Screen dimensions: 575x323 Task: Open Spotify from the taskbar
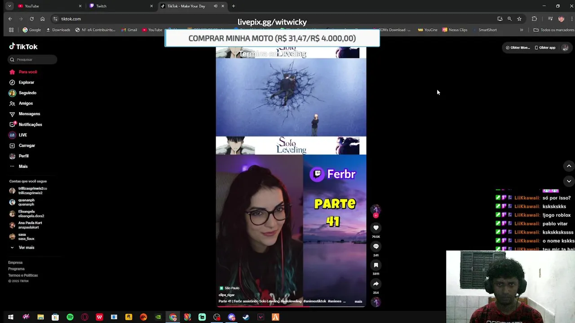tap(70, 317)
